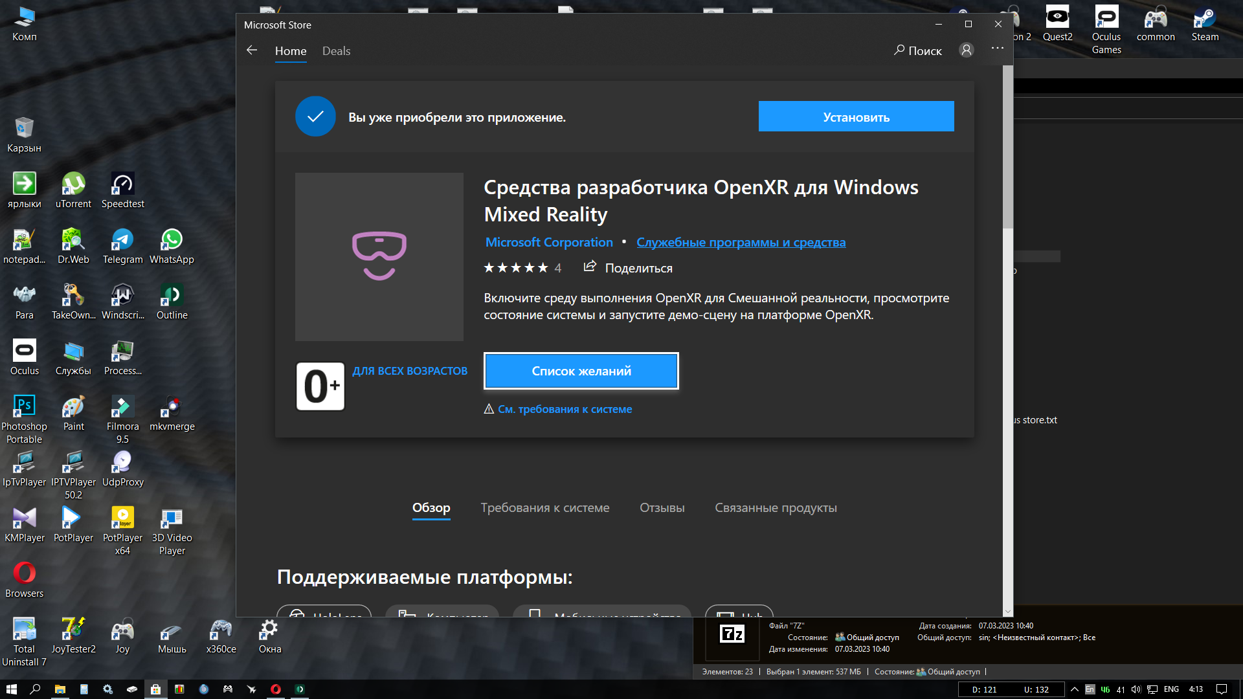Click the Поделиться share icon

[589, 267]
